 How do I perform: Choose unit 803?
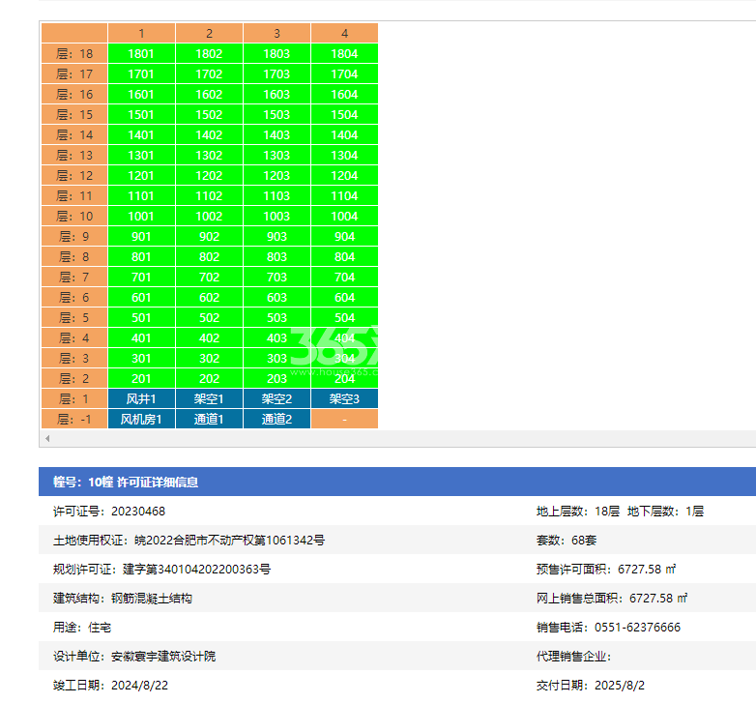[276, 256]
